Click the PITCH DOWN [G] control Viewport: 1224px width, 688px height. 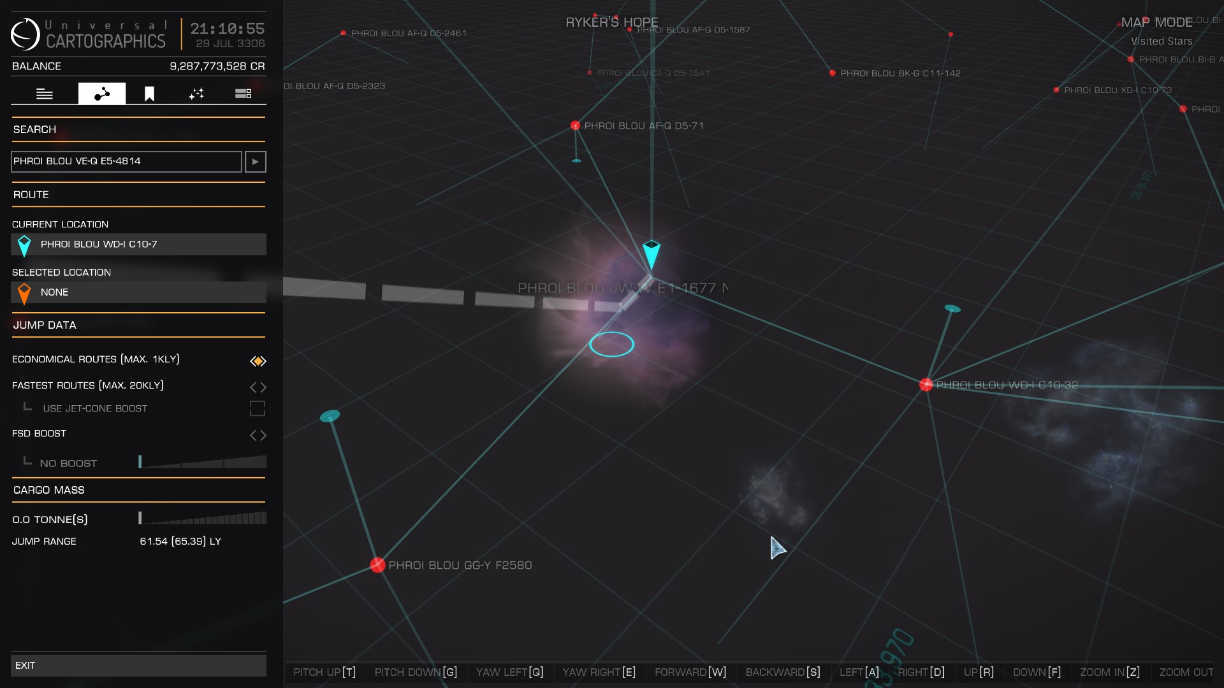pos(416,672)
